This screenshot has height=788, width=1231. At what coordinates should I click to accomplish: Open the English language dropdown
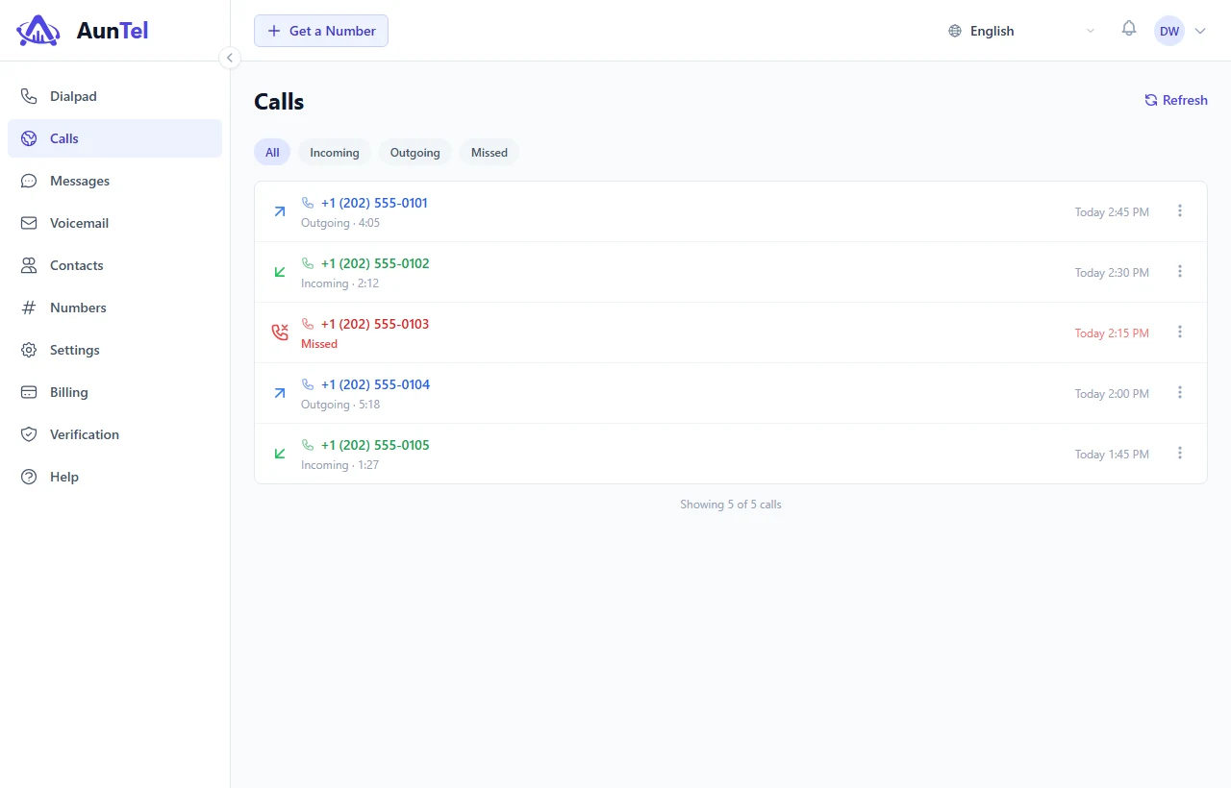point(1021,31)
